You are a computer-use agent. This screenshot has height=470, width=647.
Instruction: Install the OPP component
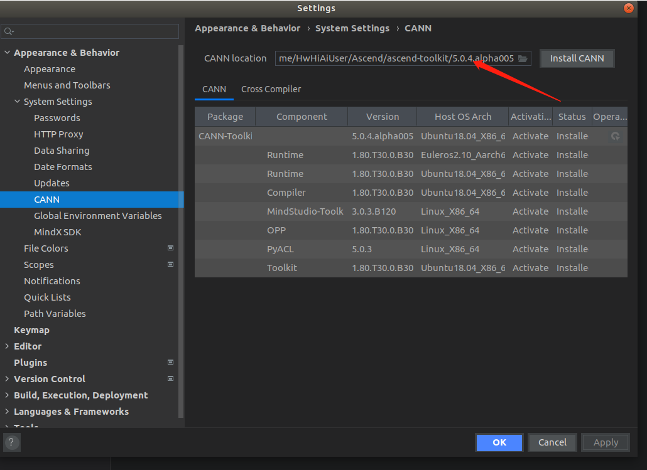pyautogui.click(x=572, y=230)
